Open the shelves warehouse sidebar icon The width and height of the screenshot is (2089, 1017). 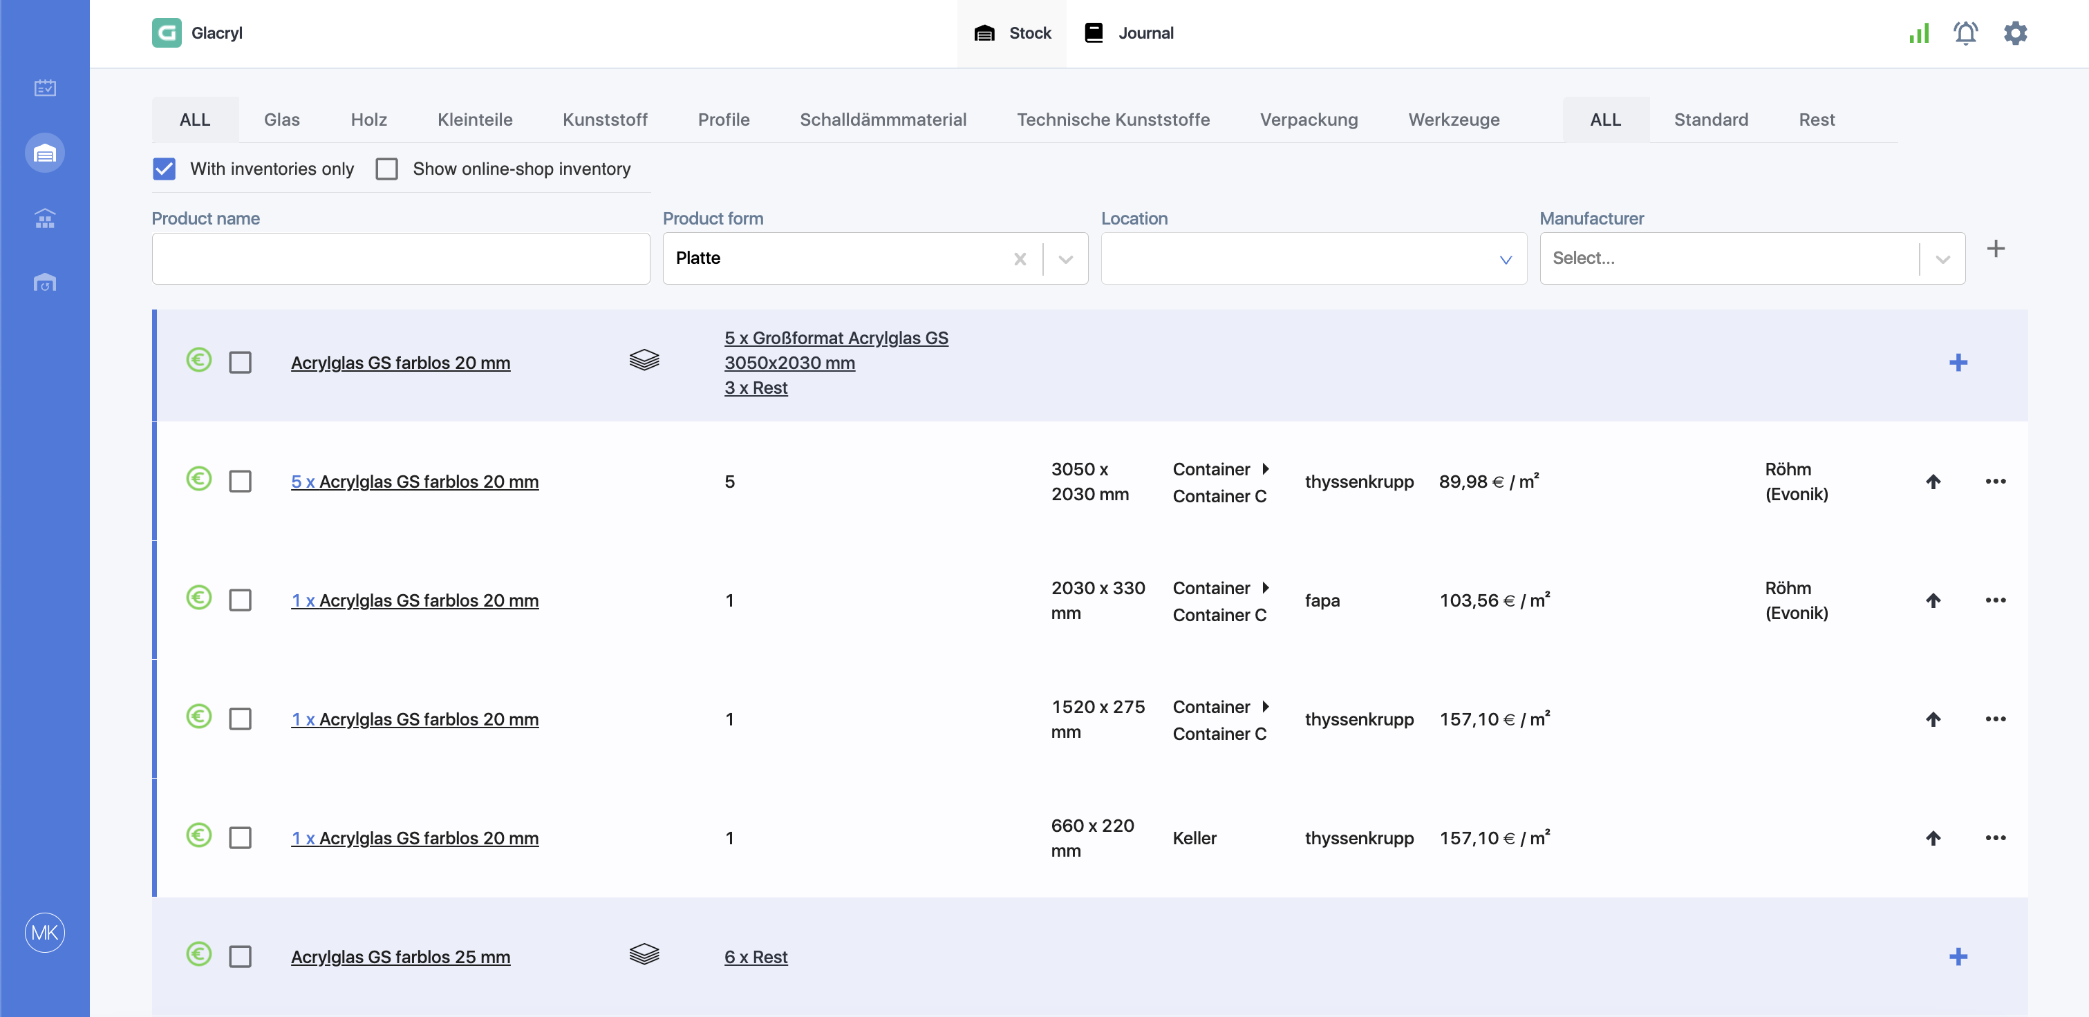pos(46,218)
